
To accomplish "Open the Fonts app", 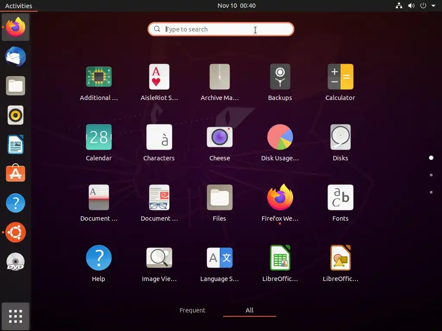I will pos(340,197).
